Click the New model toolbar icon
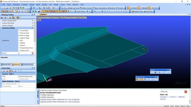The image size is (191, 107). coord(2,8)
